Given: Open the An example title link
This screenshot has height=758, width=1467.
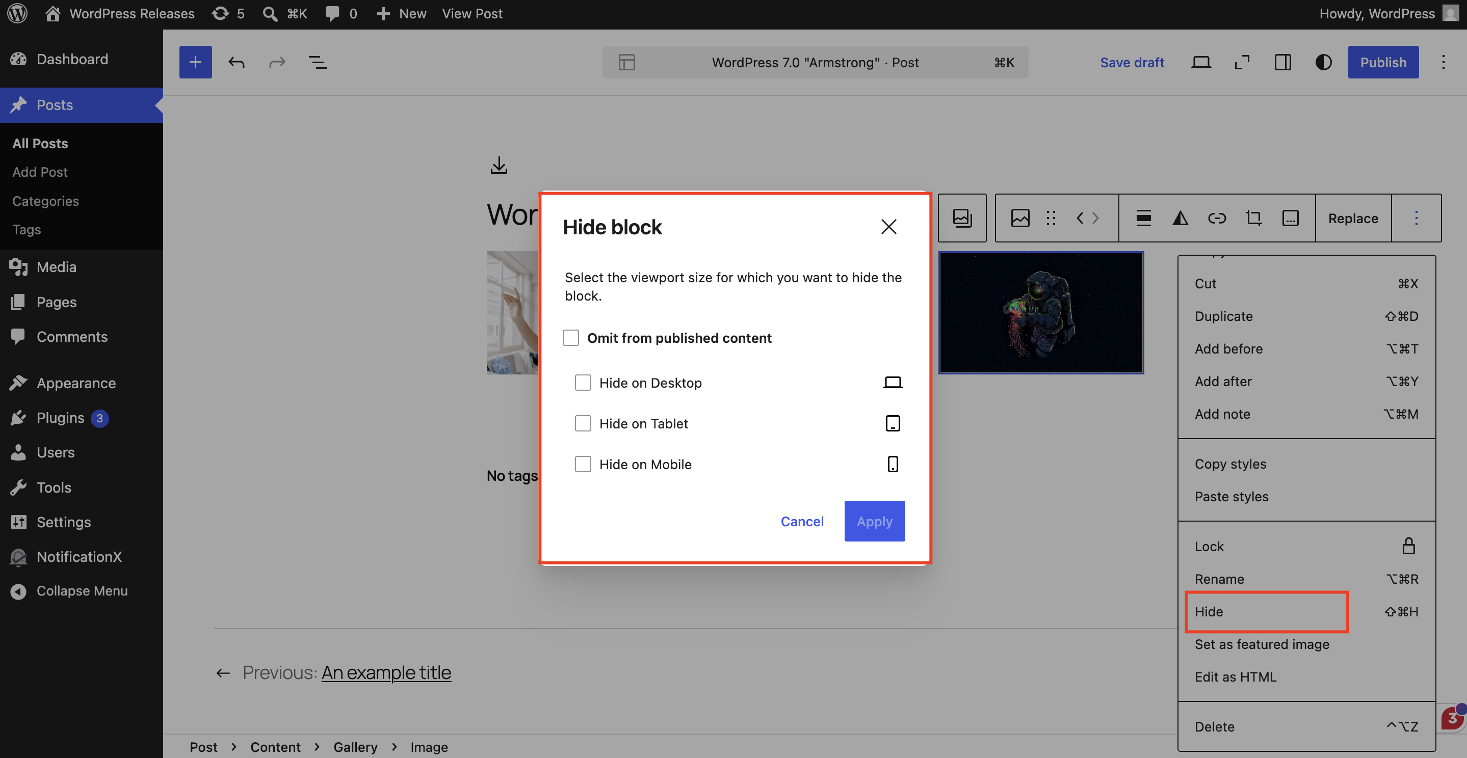Looking at the screenshot, I should point(386,673).
